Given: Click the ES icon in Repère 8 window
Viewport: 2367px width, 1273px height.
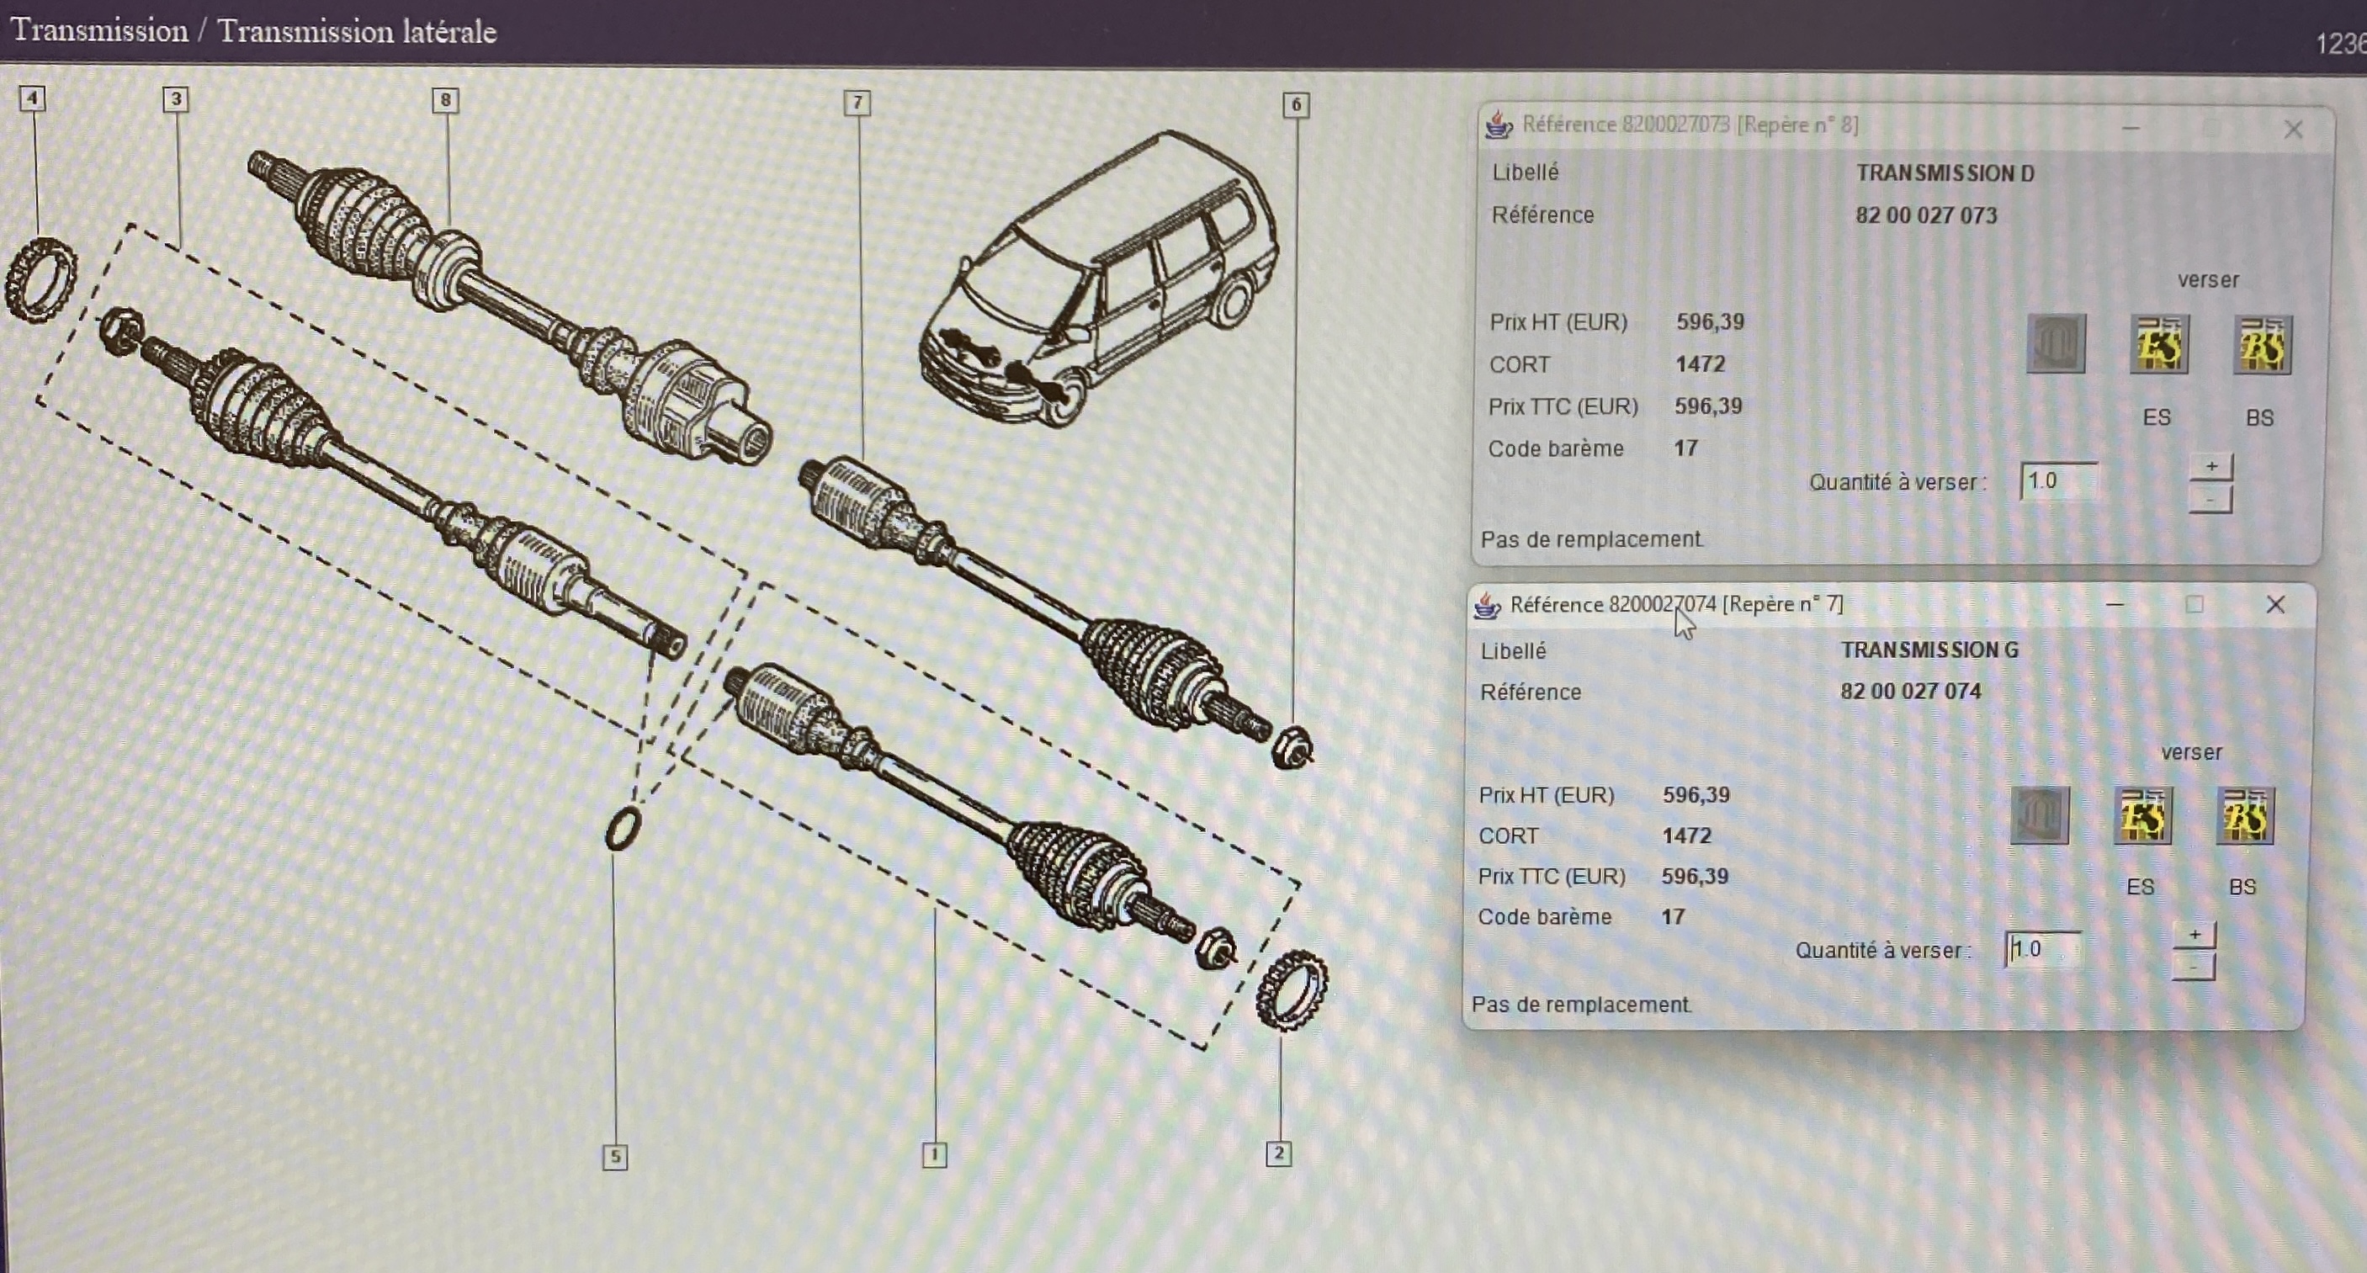Looking at the screenshot, I should tap(2158, 344).
